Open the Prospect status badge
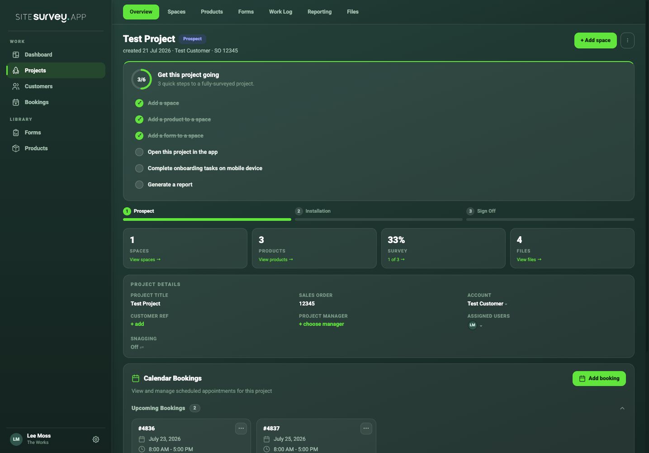Image resolution: width=649 pixels, height=453 pixels. 192,39
